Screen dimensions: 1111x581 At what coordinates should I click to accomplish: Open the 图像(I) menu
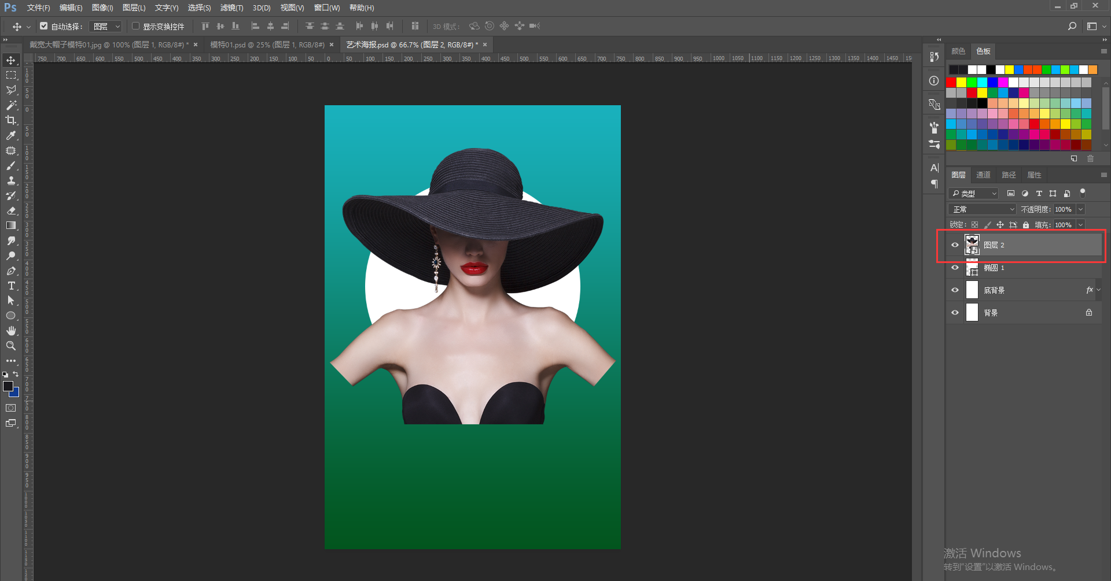click(x=102, y=8)
